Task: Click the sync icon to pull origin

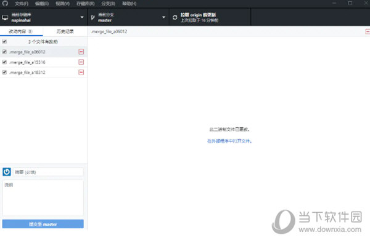Action: (175, 17)
